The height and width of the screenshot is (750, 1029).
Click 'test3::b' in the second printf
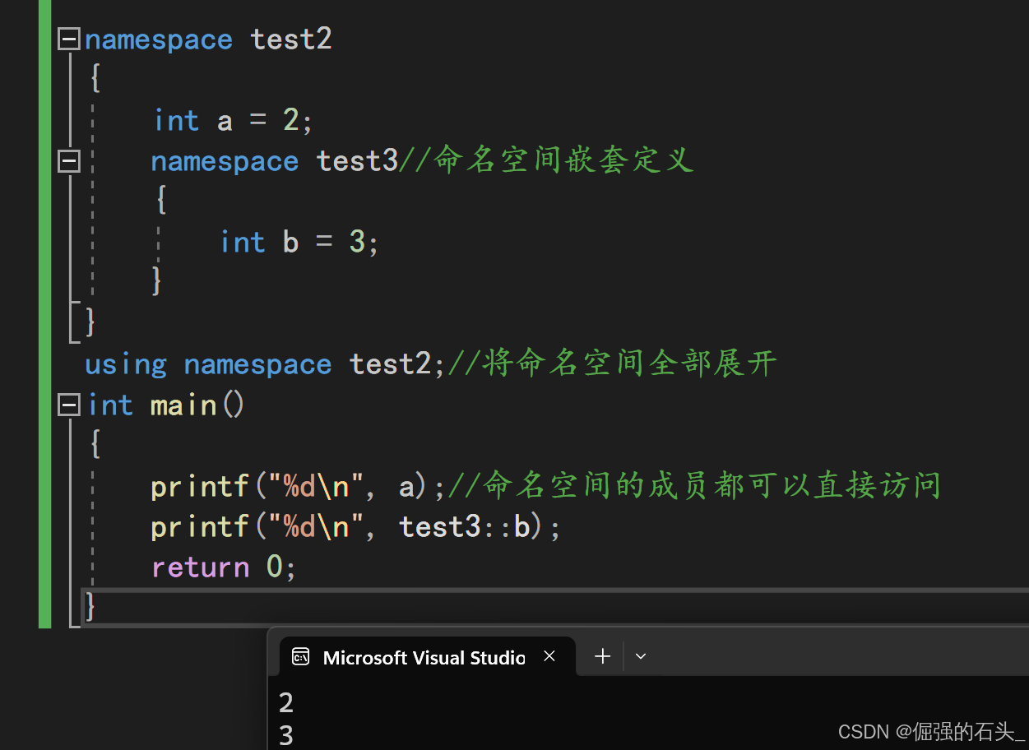[x=464, y=526]
